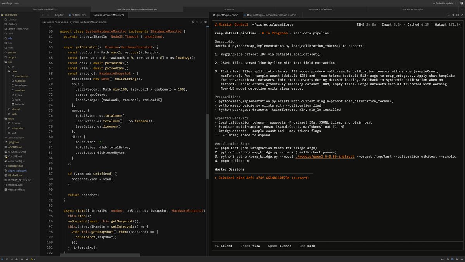This screenshot has height=262, width=465.
Task: Open the CLAUDE.md editor tab
Action: pos(78,15)
